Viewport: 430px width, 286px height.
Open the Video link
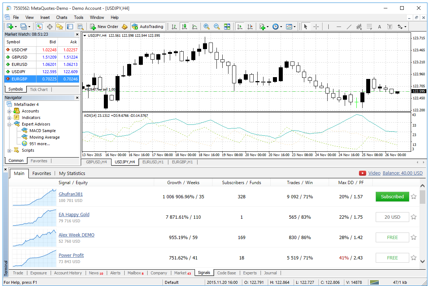tap(374, 173)
